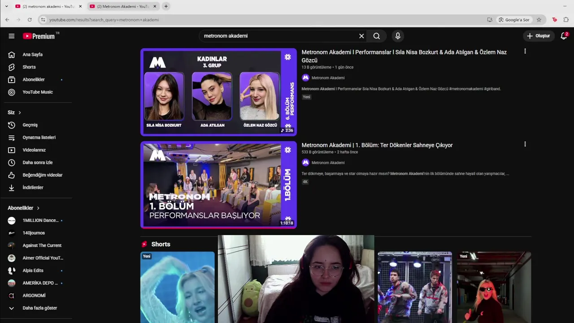This screenshot has width=574, height=323.
Task: Close the second browser tab
Action: click(x=155, y=6)
